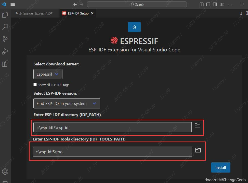Click the B icon in editor actions
The width and height of the screenshot is (248, 183).
(241, 13)
